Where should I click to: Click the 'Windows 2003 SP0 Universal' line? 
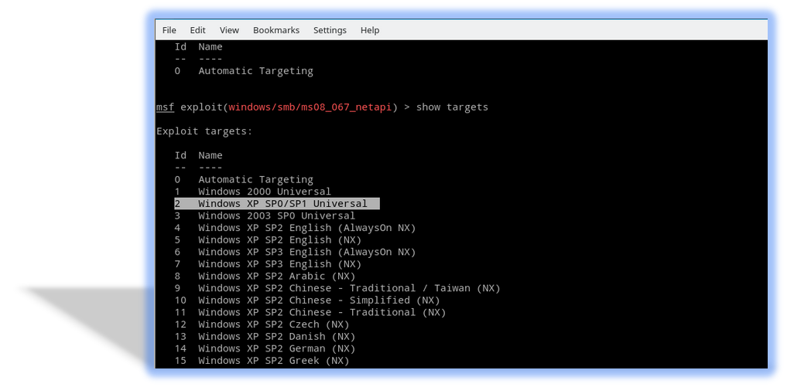[x=265, y=216]
